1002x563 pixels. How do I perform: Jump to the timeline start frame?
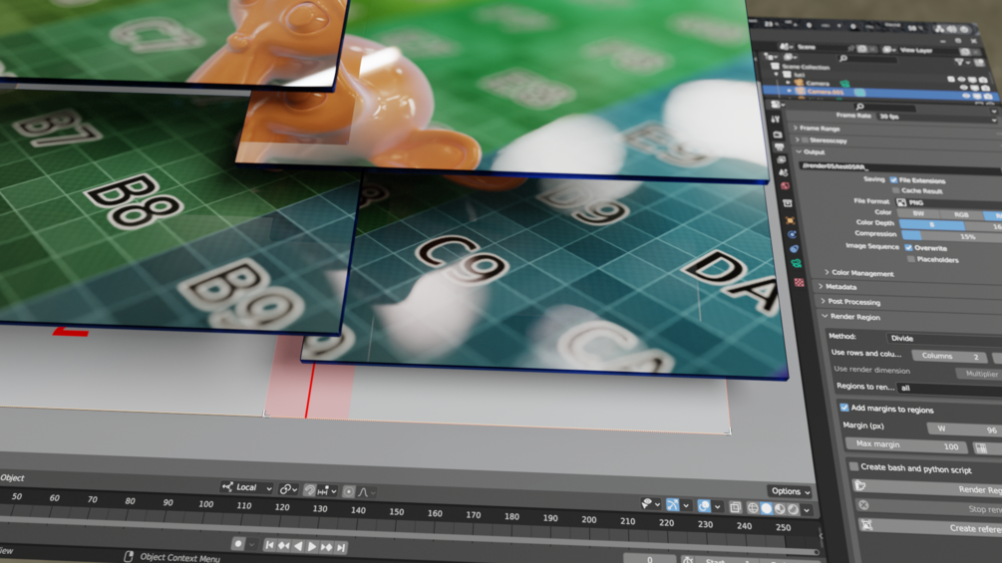point(269,544)
